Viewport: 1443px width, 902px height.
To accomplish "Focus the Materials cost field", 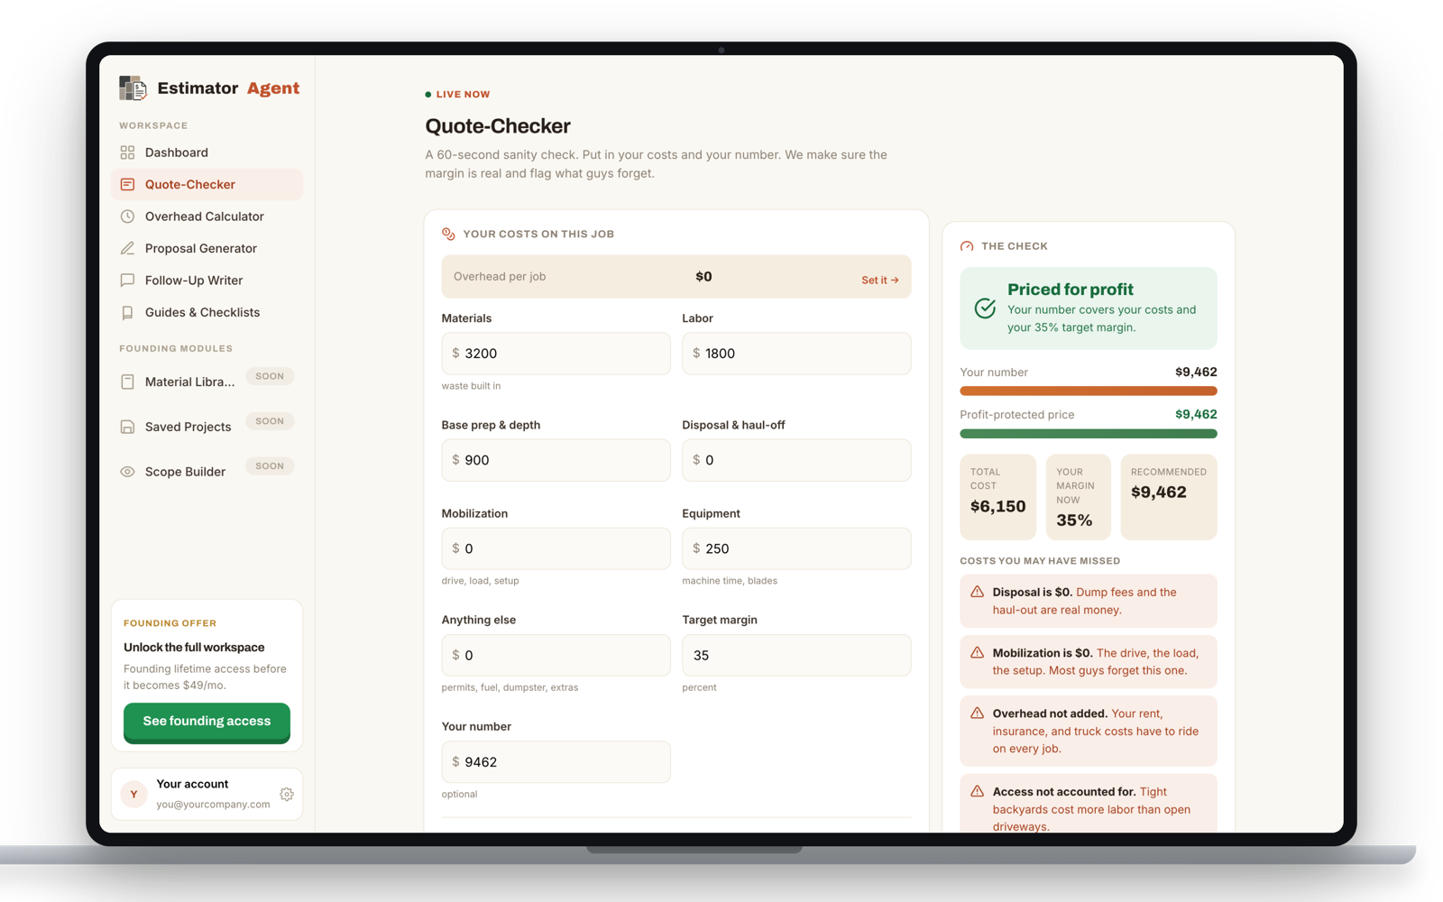I will point(556,354).
